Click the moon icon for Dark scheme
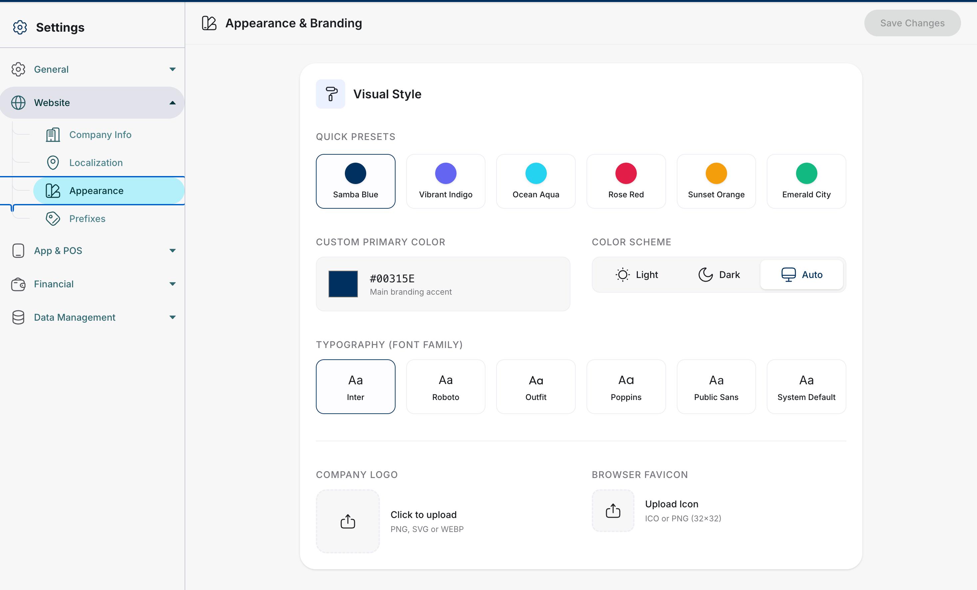This screenshot has height=590, width=977. click(705, 275)
